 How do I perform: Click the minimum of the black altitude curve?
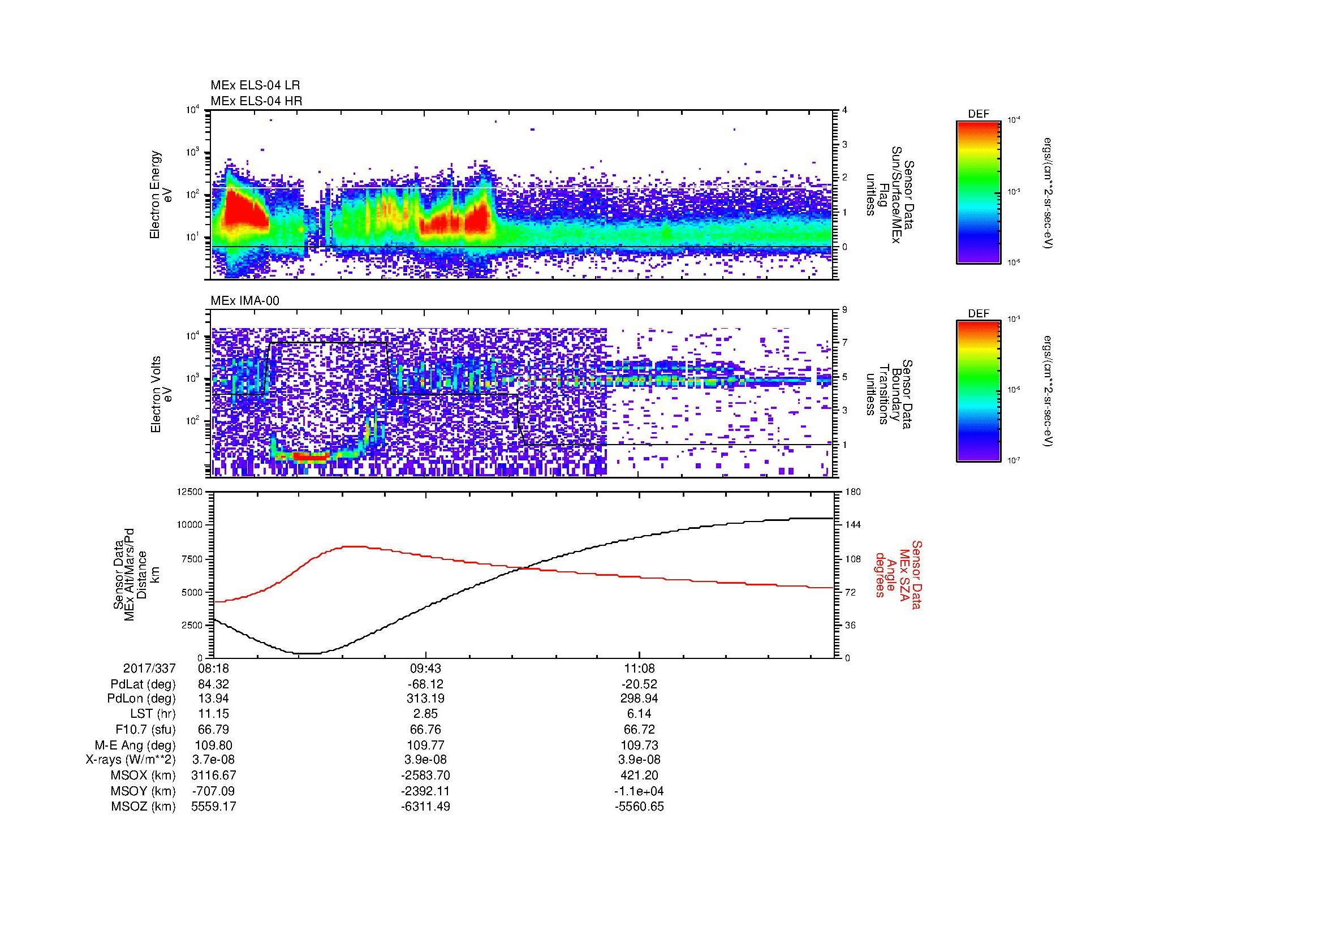(x=307, y=653)
